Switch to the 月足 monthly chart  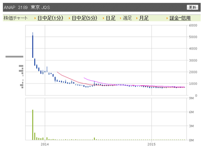(x=144, y=18)
